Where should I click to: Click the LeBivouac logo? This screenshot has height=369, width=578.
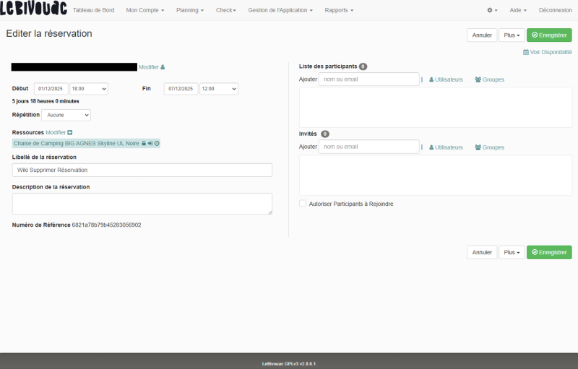tap(33, 9)
